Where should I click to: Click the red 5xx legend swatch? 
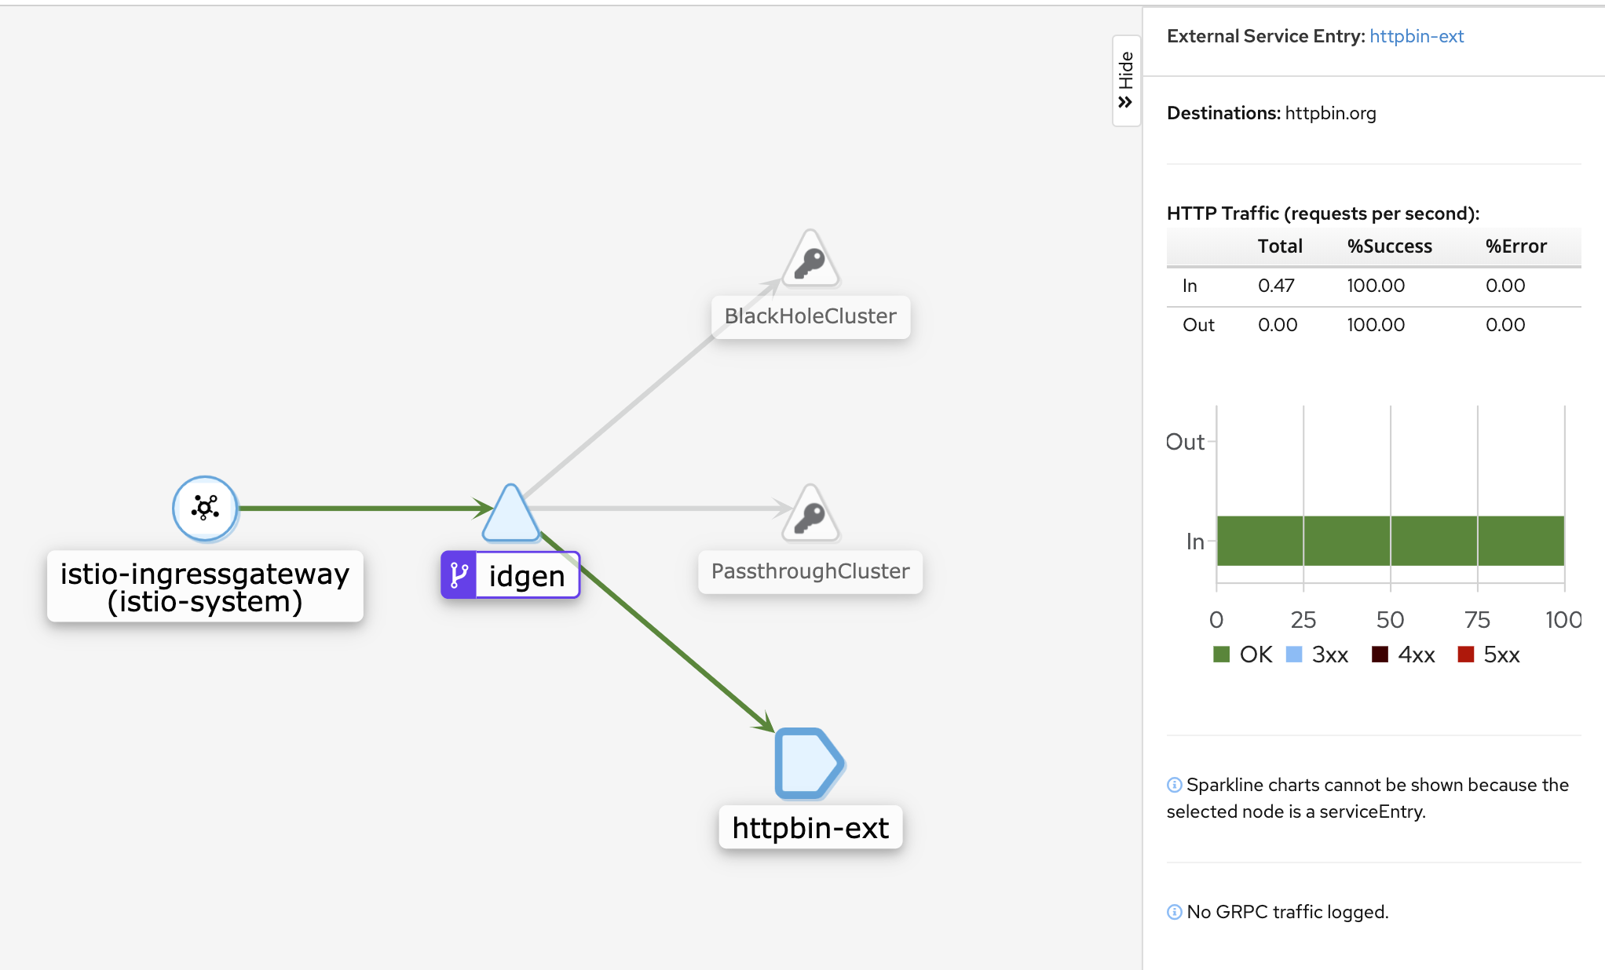click(1465, 655)
